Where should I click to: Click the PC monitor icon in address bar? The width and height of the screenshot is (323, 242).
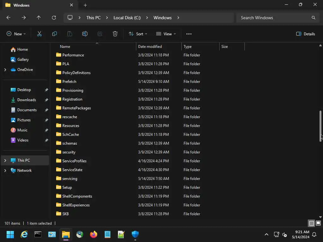70,18
